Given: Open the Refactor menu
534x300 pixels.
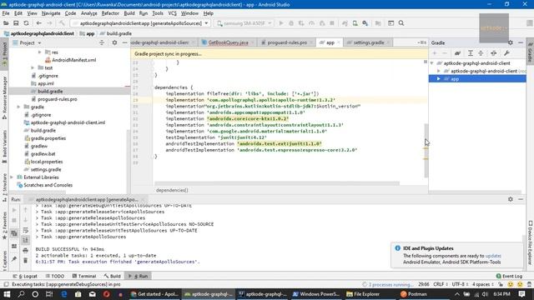Looking at the screenshot, I should pyautogui.click(x=110, y=13).
